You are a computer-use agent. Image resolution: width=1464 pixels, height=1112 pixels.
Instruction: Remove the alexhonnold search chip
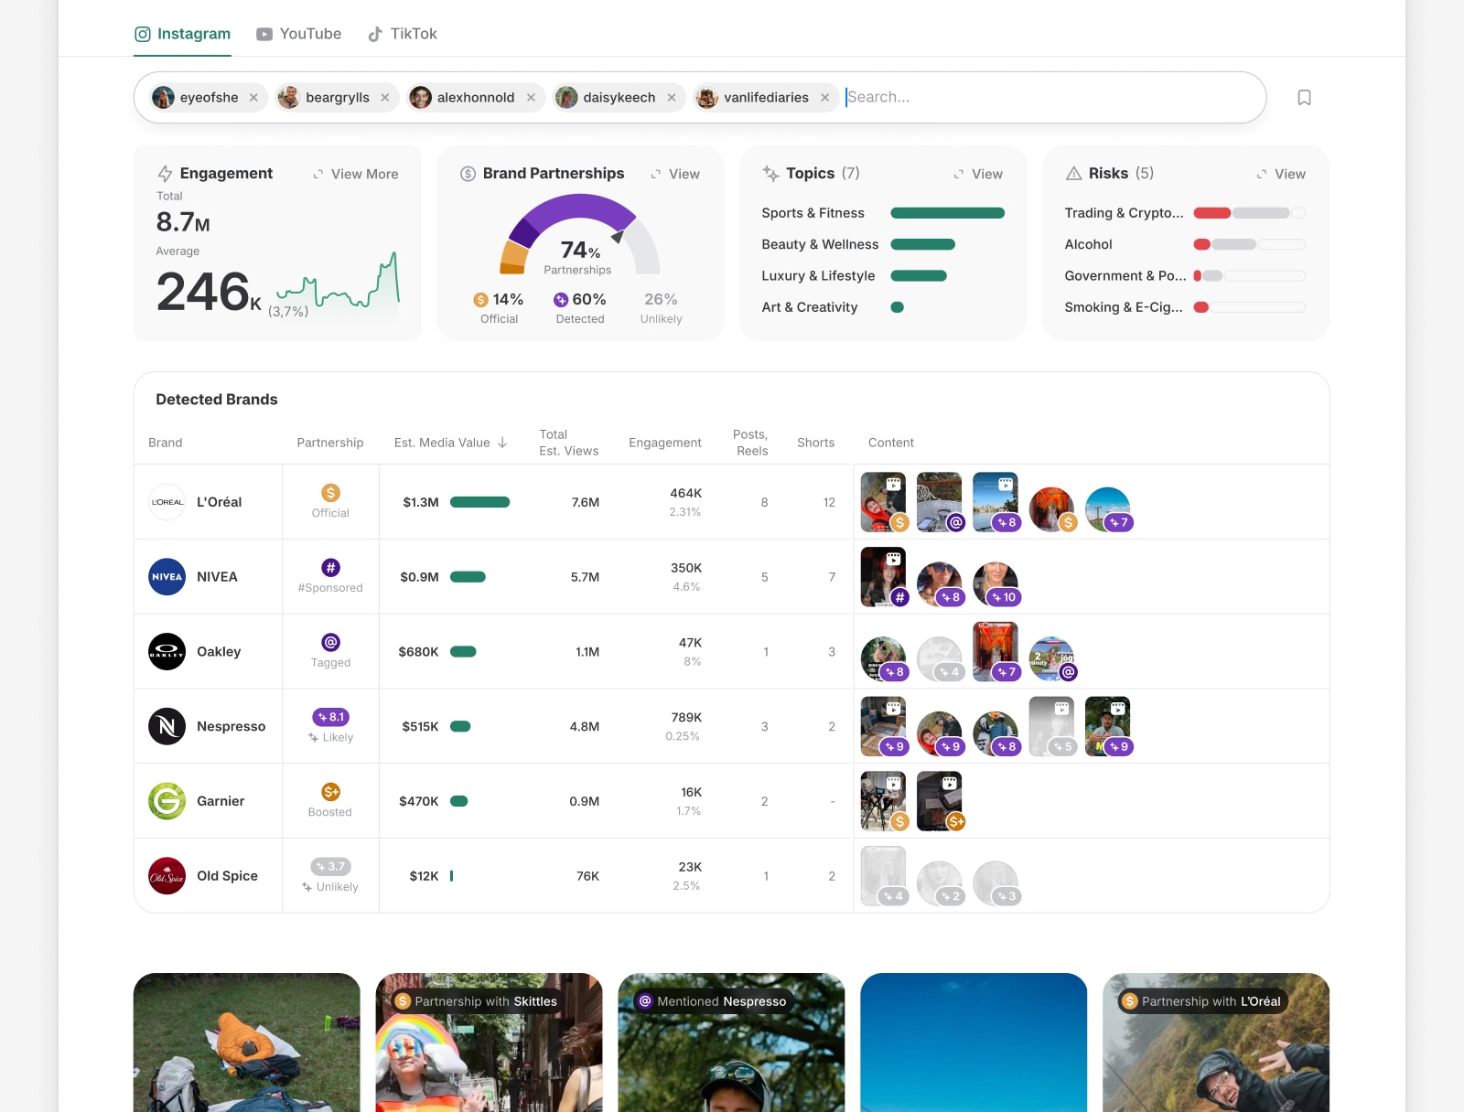coord(531,98)
